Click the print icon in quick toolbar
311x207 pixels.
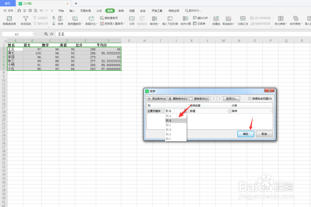click(30, 11)
